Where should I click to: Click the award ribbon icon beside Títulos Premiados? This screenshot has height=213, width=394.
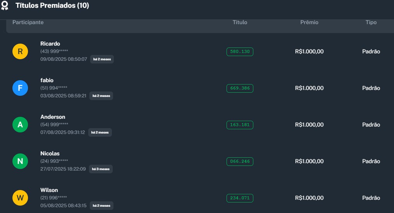(x=5, y=5)
